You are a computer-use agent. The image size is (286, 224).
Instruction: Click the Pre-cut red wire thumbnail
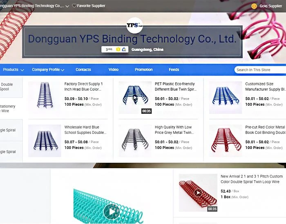[226, 141]
